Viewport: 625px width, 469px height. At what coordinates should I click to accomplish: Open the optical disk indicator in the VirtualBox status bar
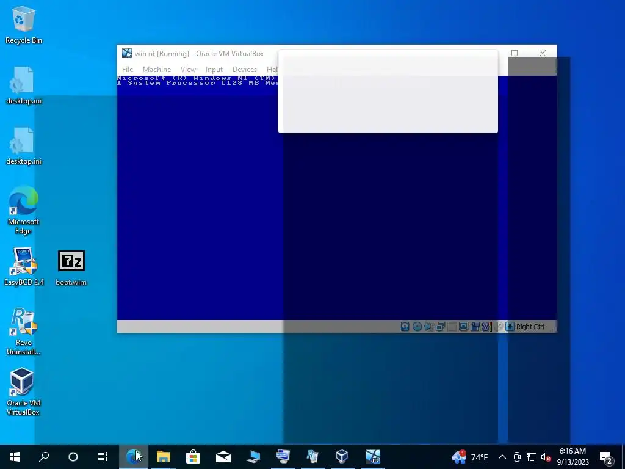pyautogui.click(x=417, y=327)
